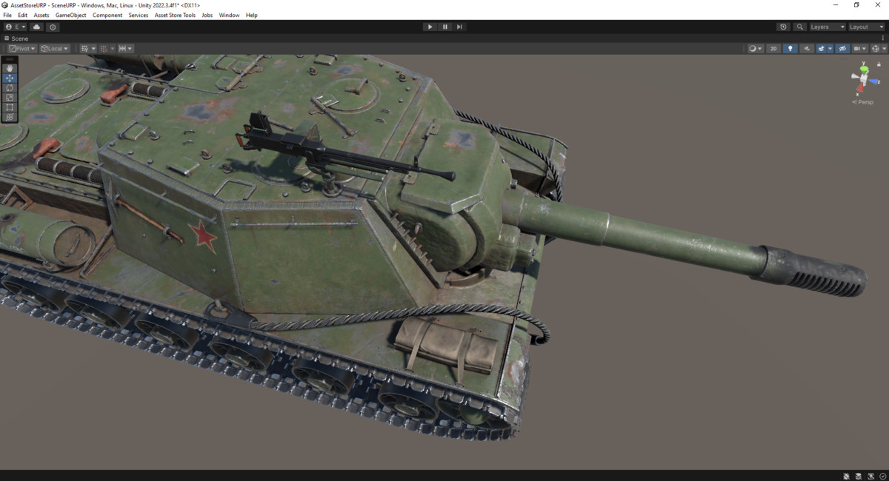Open Unity Cloud services icon
889x481 pixels.
click(x=36, y=27)
